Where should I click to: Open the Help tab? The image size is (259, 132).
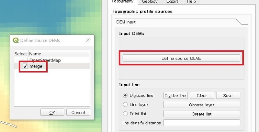click(191, 2)
